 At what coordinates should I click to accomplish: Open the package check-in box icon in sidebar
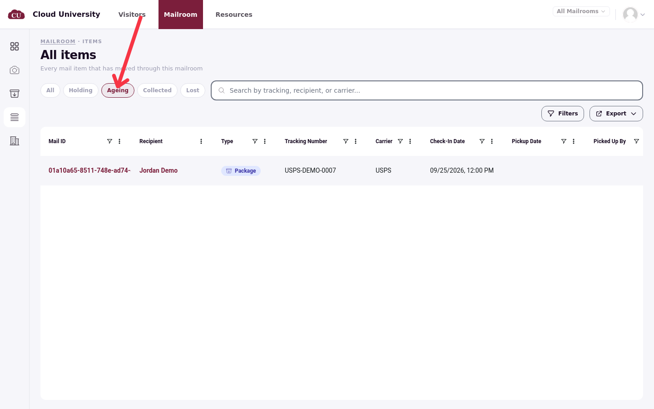15,94
